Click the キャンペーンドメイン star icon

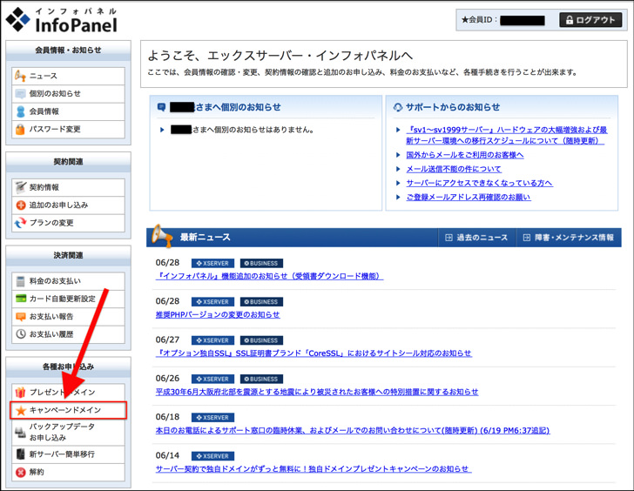[x=21, y=411]
